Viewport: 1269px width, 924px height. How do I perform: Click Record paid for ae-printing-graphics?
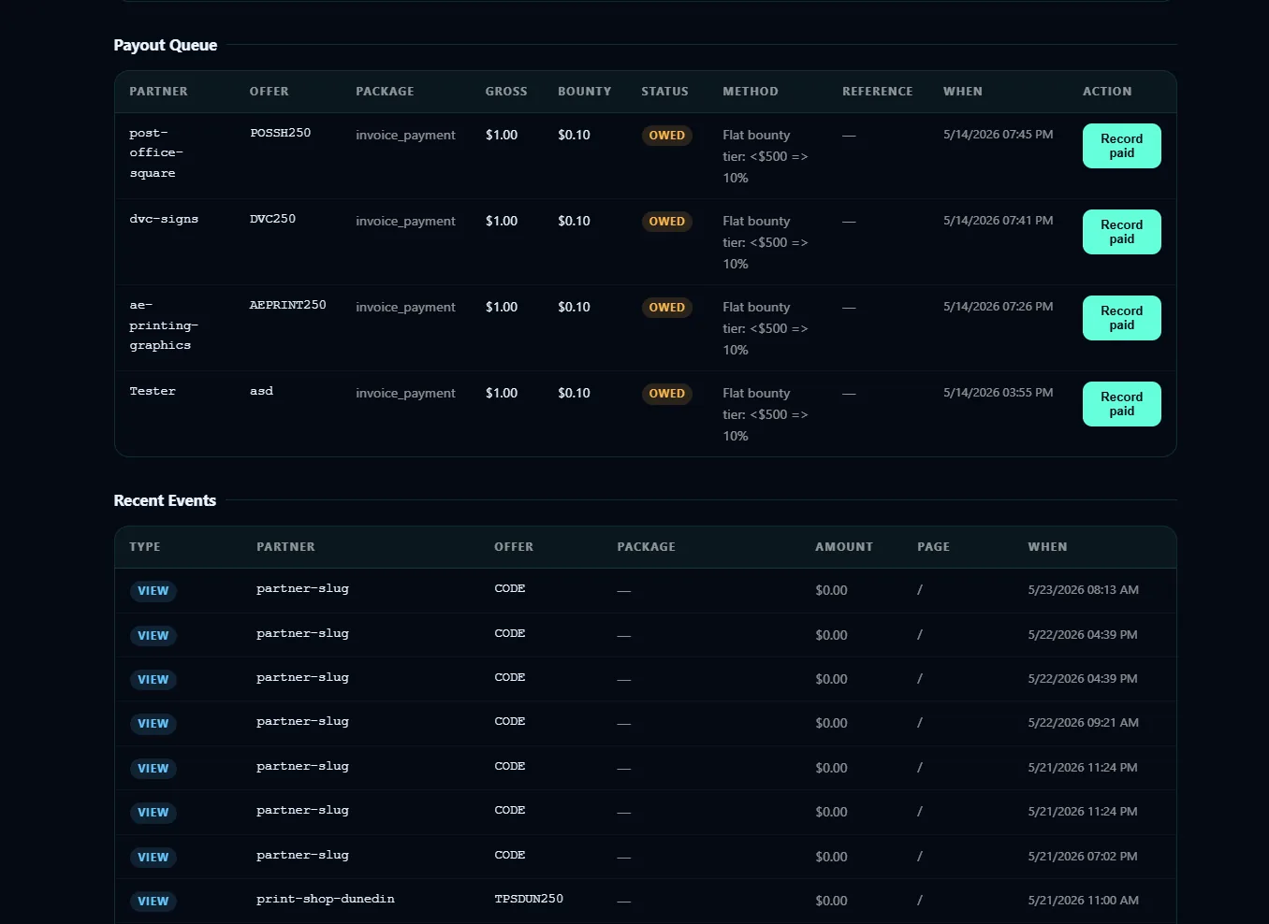point(1121,318)
